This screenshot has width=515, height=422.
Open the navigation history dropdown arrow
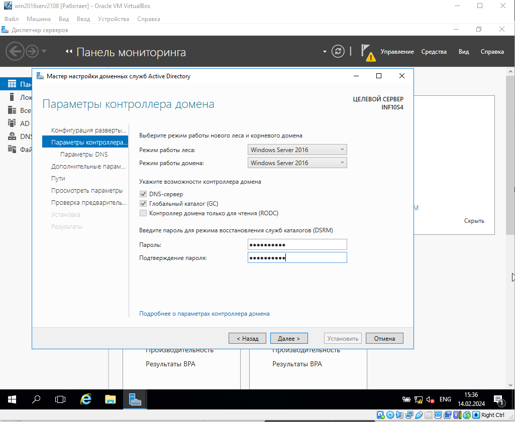point(44,52)
